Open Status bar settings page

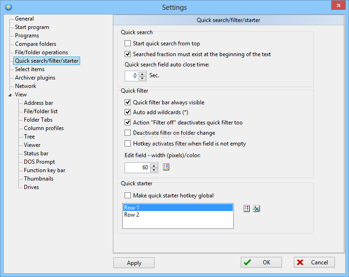[36, 153]
